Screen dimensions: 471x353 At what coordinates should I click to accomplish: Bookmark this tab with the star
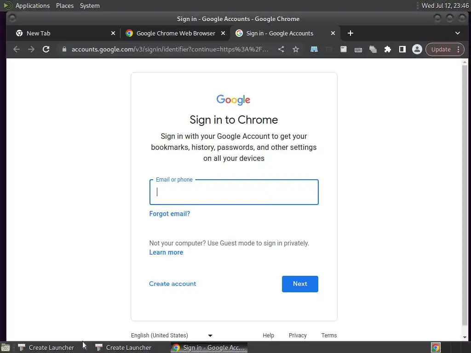point(296,49)
